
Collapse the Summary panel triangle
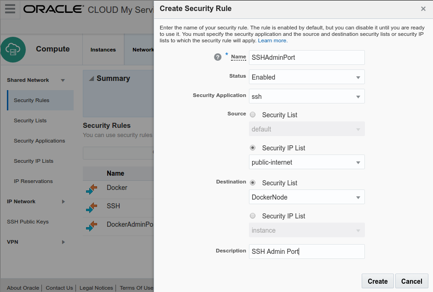pos(91,79)
